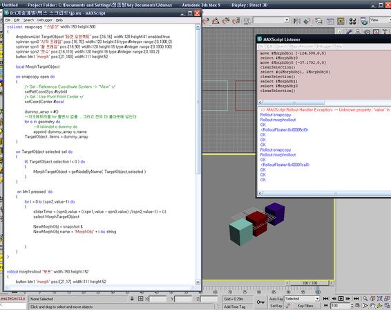The image size is (391, 310).
Task: Open the Schematic View icon
Action: point(341,21)
